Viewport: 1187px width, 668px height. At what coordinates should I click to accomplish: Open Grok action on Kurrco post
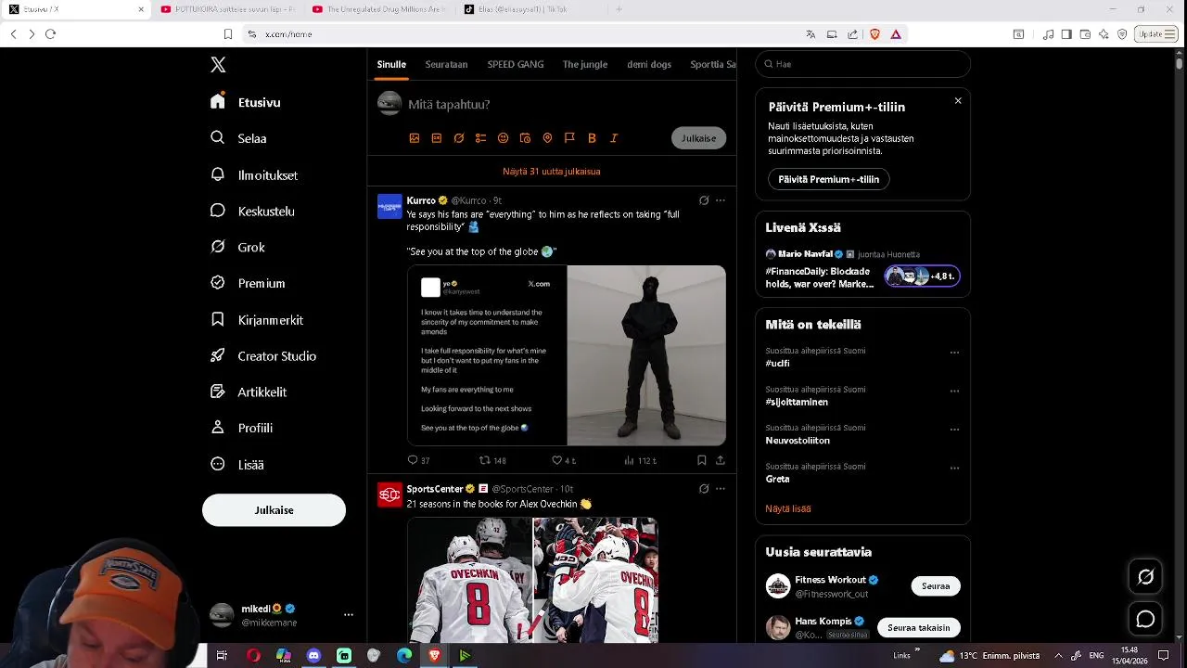click(x=704, y=200)
